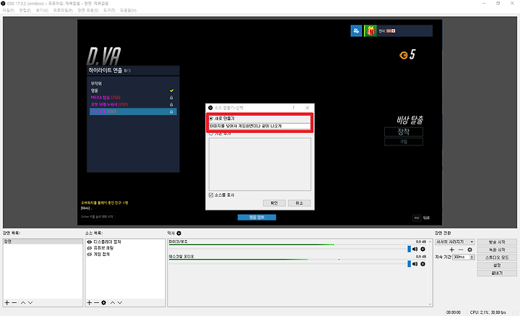Select the 기존 추가 radio button

(211, 134)
